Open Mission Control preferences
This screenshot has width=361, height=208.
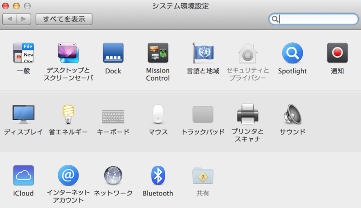(158, 53)
